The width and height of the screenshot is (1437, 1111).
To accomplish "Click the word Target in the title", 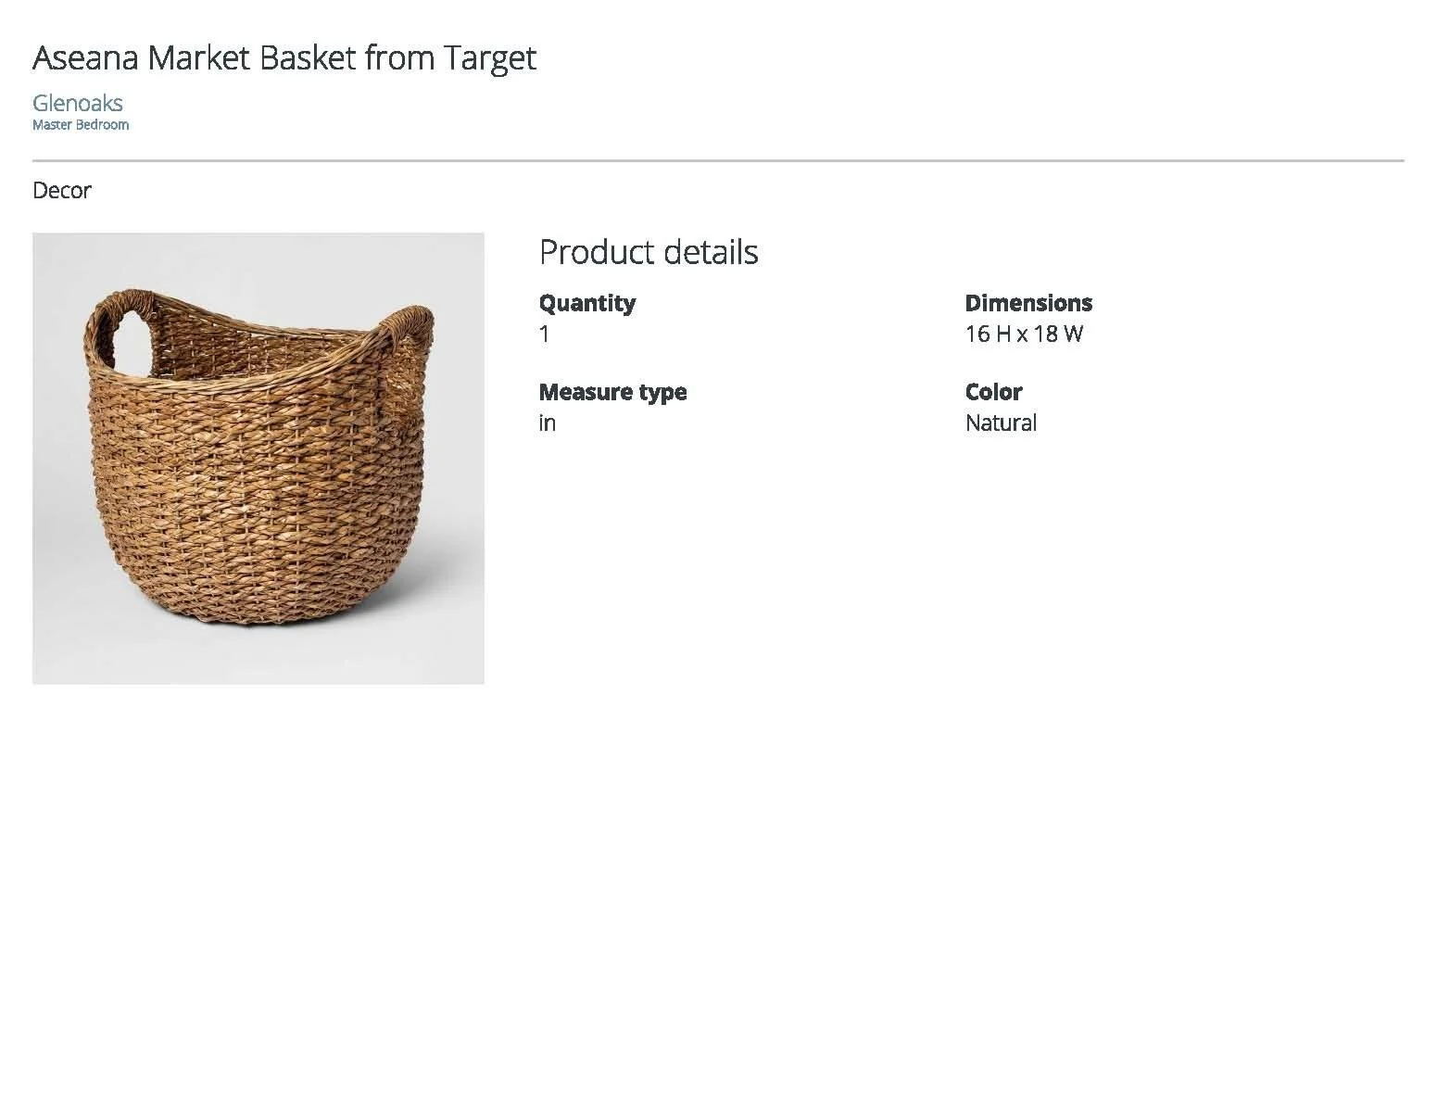I will pyautogui.click(x=488, y=57).
